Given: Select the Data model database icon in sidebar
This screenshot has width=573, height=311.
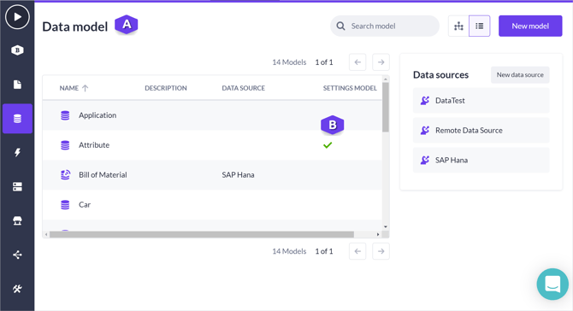Looking at the screenshot, I should click(17, 119).
